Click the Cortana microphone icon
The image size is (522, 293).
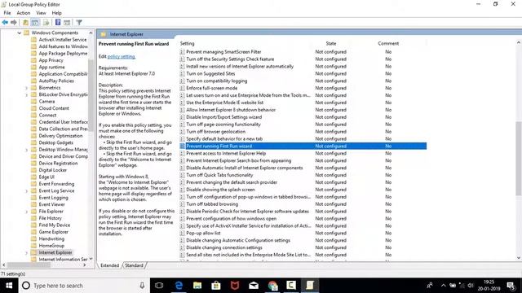coord(142,286)
